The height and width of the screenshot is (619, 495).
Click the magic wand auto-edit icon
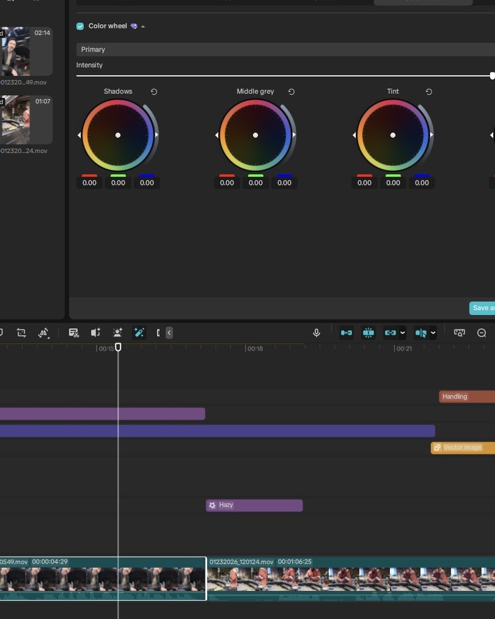coord(139,333)
